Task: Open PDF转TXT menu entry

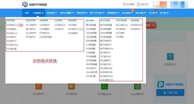Action: [12, 41]
